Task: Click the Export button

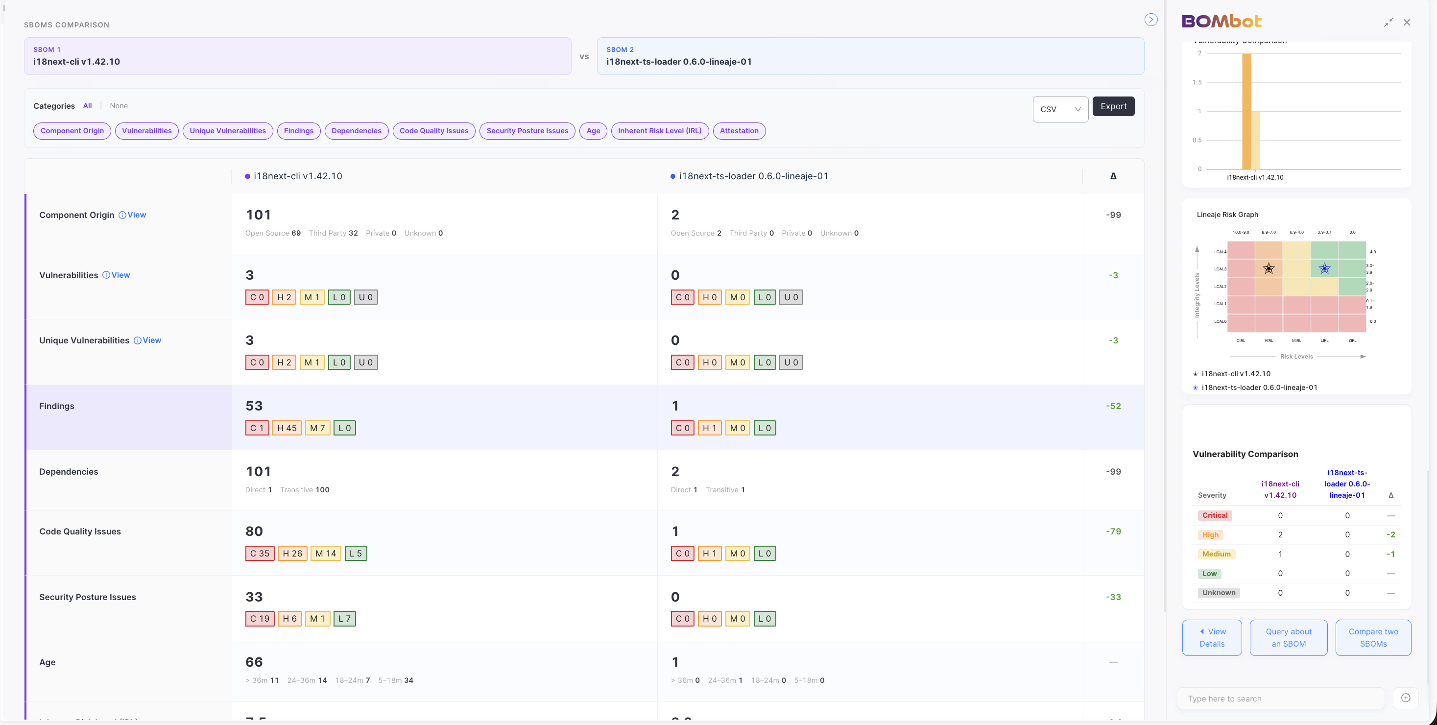Action: pos(1113,106)
